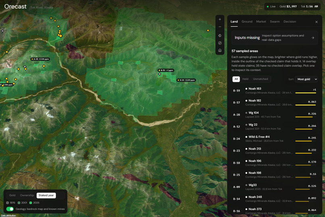Select the A-28 Wg 104 row
The width and height of the screenshot is (325, 217).
click(x=275, y=115)
